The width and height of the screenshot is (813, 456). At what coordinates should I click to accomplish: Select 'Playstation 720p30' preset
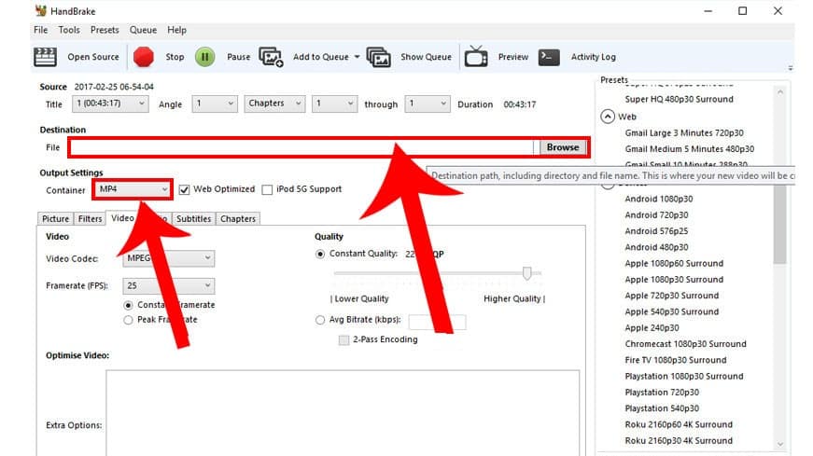tap(662, 393)
